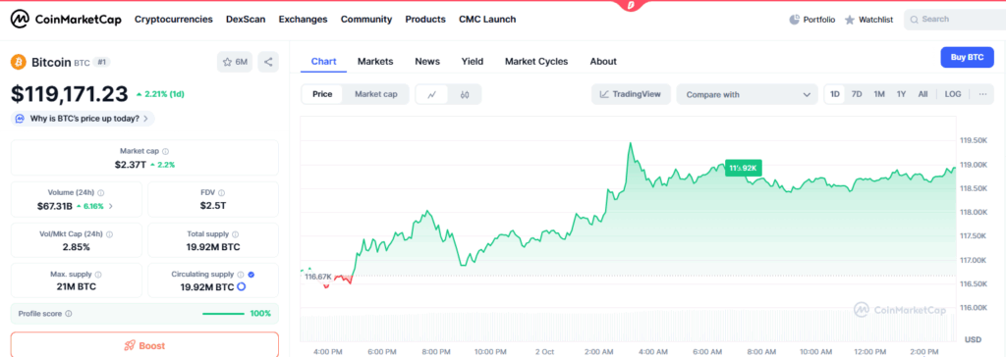The image size is (1006, 357).
Task: Click the 2.85% Vol/Mkt Cap value
Action: point(77,247)
